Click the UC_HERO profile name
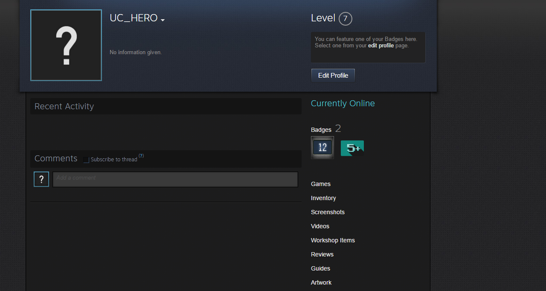 [x=134, y=18]
